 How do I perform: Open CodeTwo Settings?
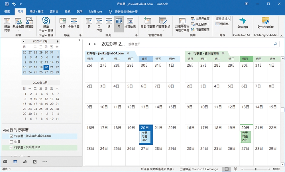pyautogui.click(x=243, y=23)
